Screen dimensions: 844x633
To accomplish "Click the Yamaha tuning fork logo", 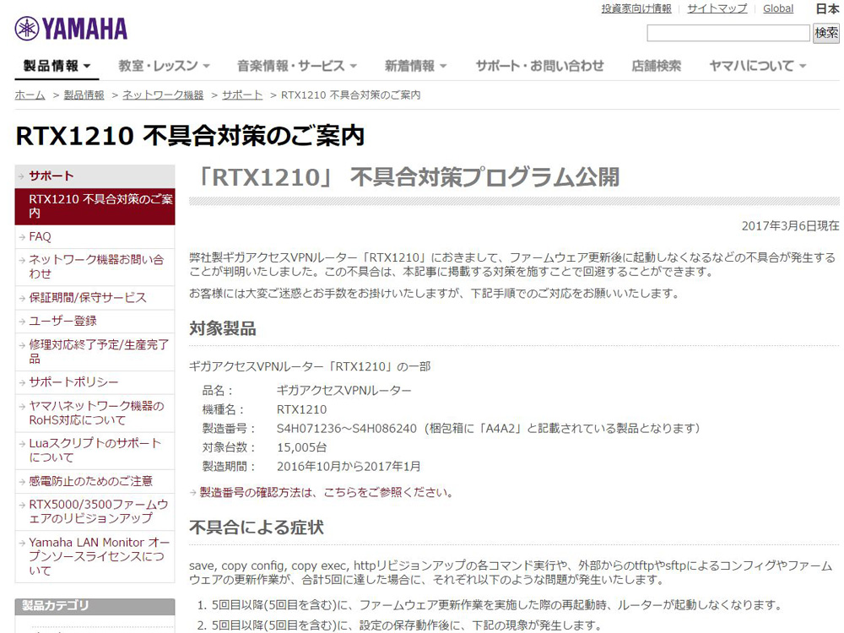I will point(69,27).
